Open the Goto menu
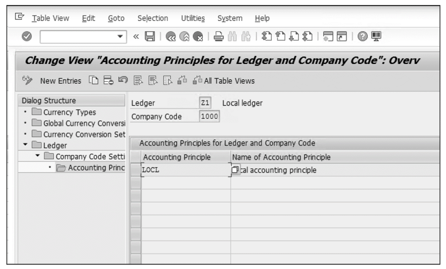This screenshot has height=269, width=446. (x=115, y=18)
